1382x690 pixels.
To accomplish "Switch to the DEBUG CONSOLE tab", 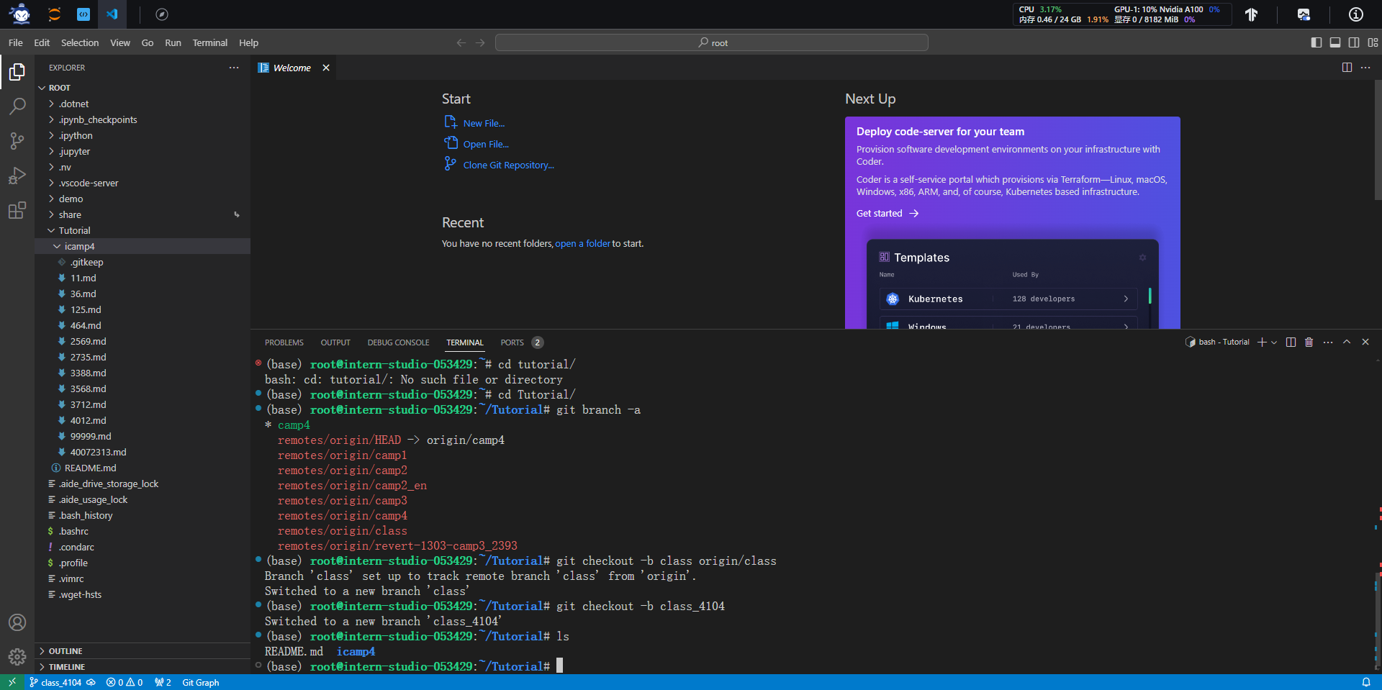I will (398, 342).
